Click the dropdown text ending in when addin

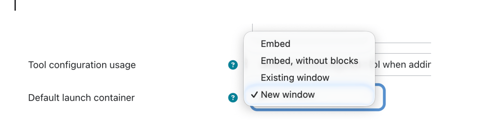402,64
